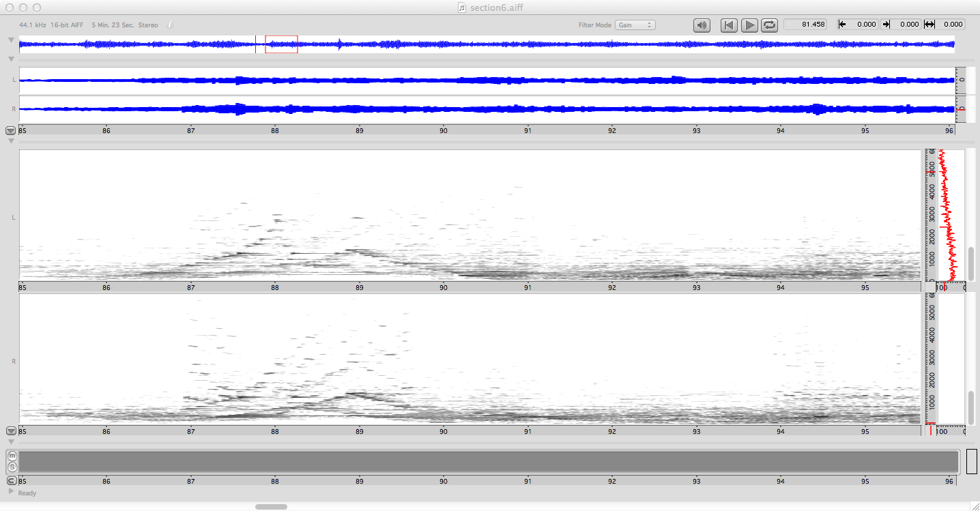Open the spectrogram ruler popup button
980x511 pixels.
click(11, 430)
